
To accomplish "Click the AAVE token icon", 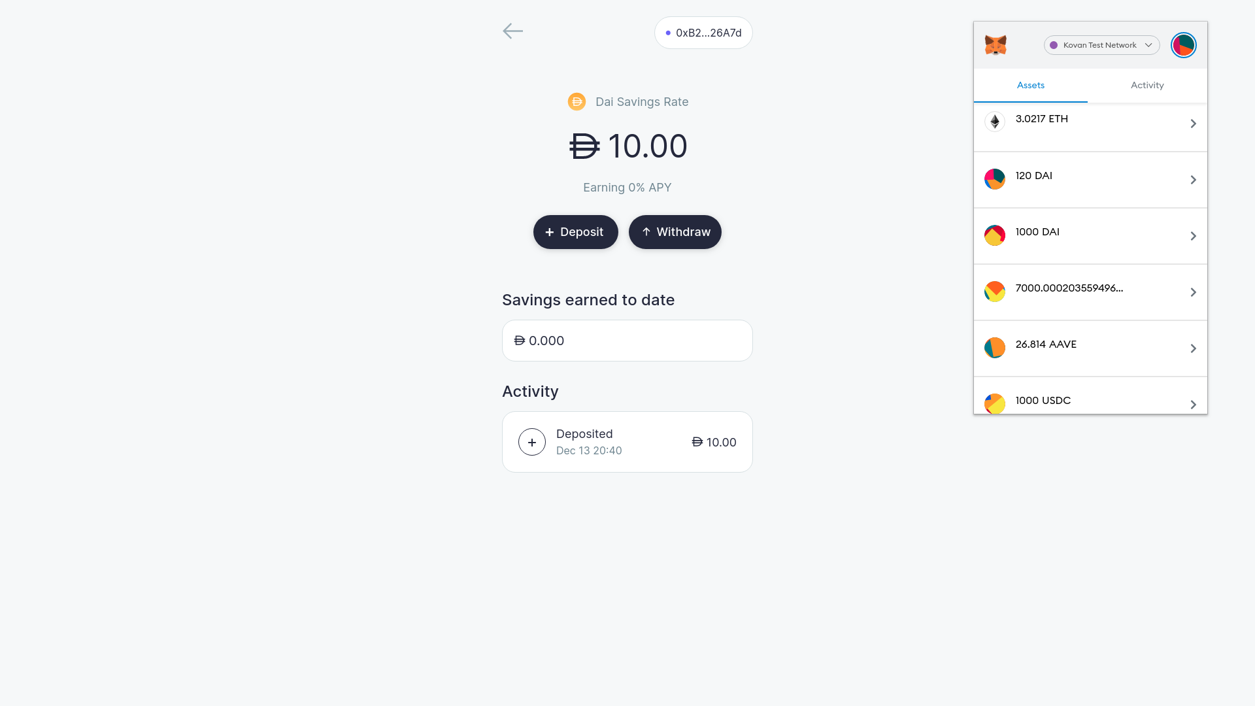I will click(995, 348).
